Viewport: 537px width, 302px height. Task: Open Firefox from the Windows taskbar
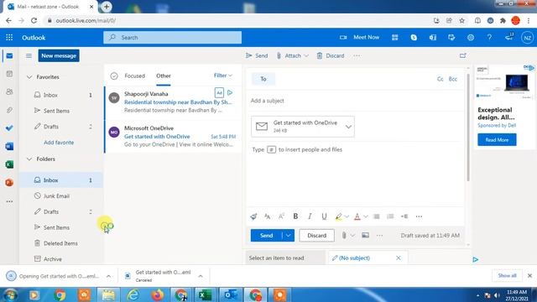pyautogui.click(x=157, y=294)
